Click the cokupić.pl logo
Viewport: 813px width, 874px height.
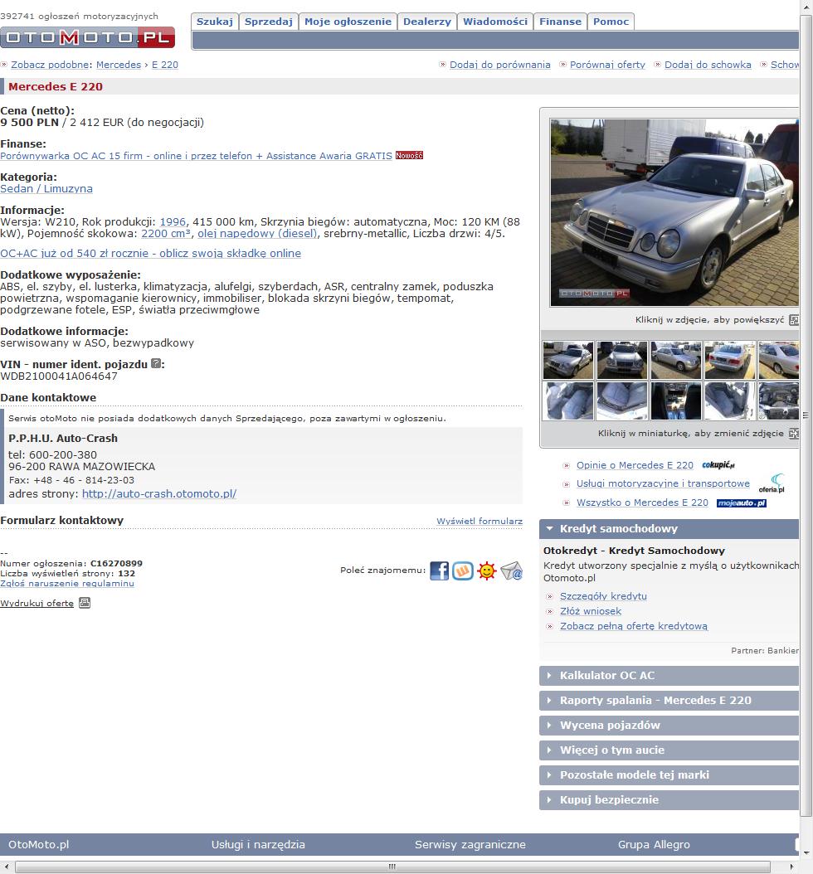(x=718, y=465)
